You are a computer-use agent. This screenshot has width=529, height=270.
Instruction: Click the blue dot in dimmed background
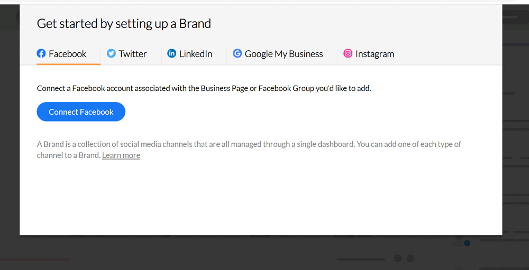click(x=467, y=244)
